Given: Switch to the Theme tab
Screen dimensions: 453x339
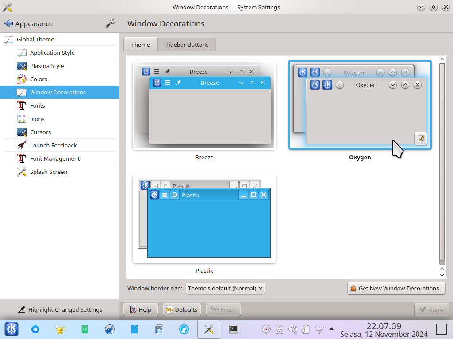Looking at the screenshot, I should (x=140, y=45).
